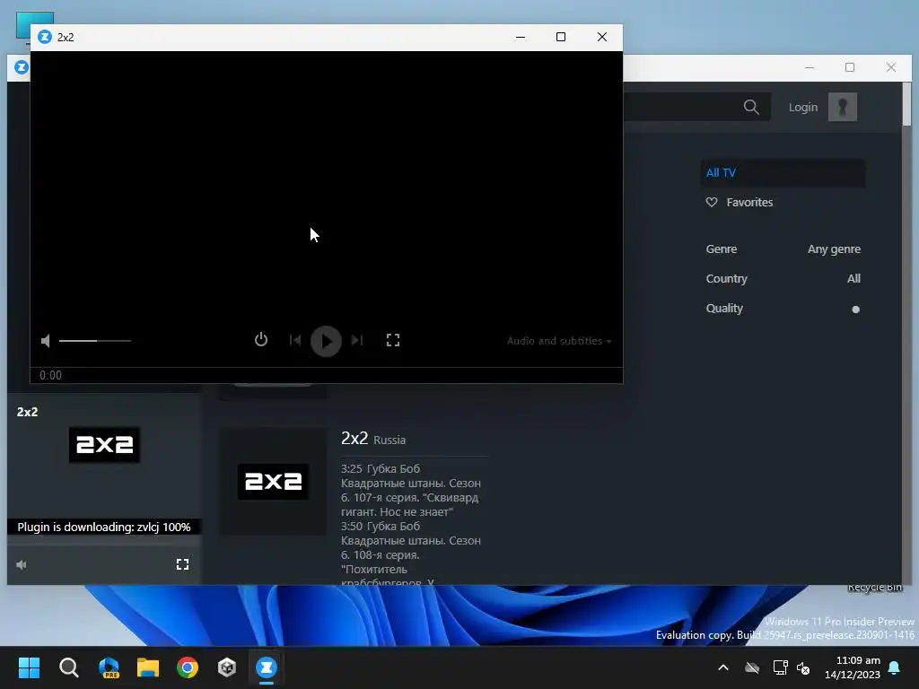Screen dimensions: 919x689
Task: Click the cloud sync tray icon
Action: [752, 667]
